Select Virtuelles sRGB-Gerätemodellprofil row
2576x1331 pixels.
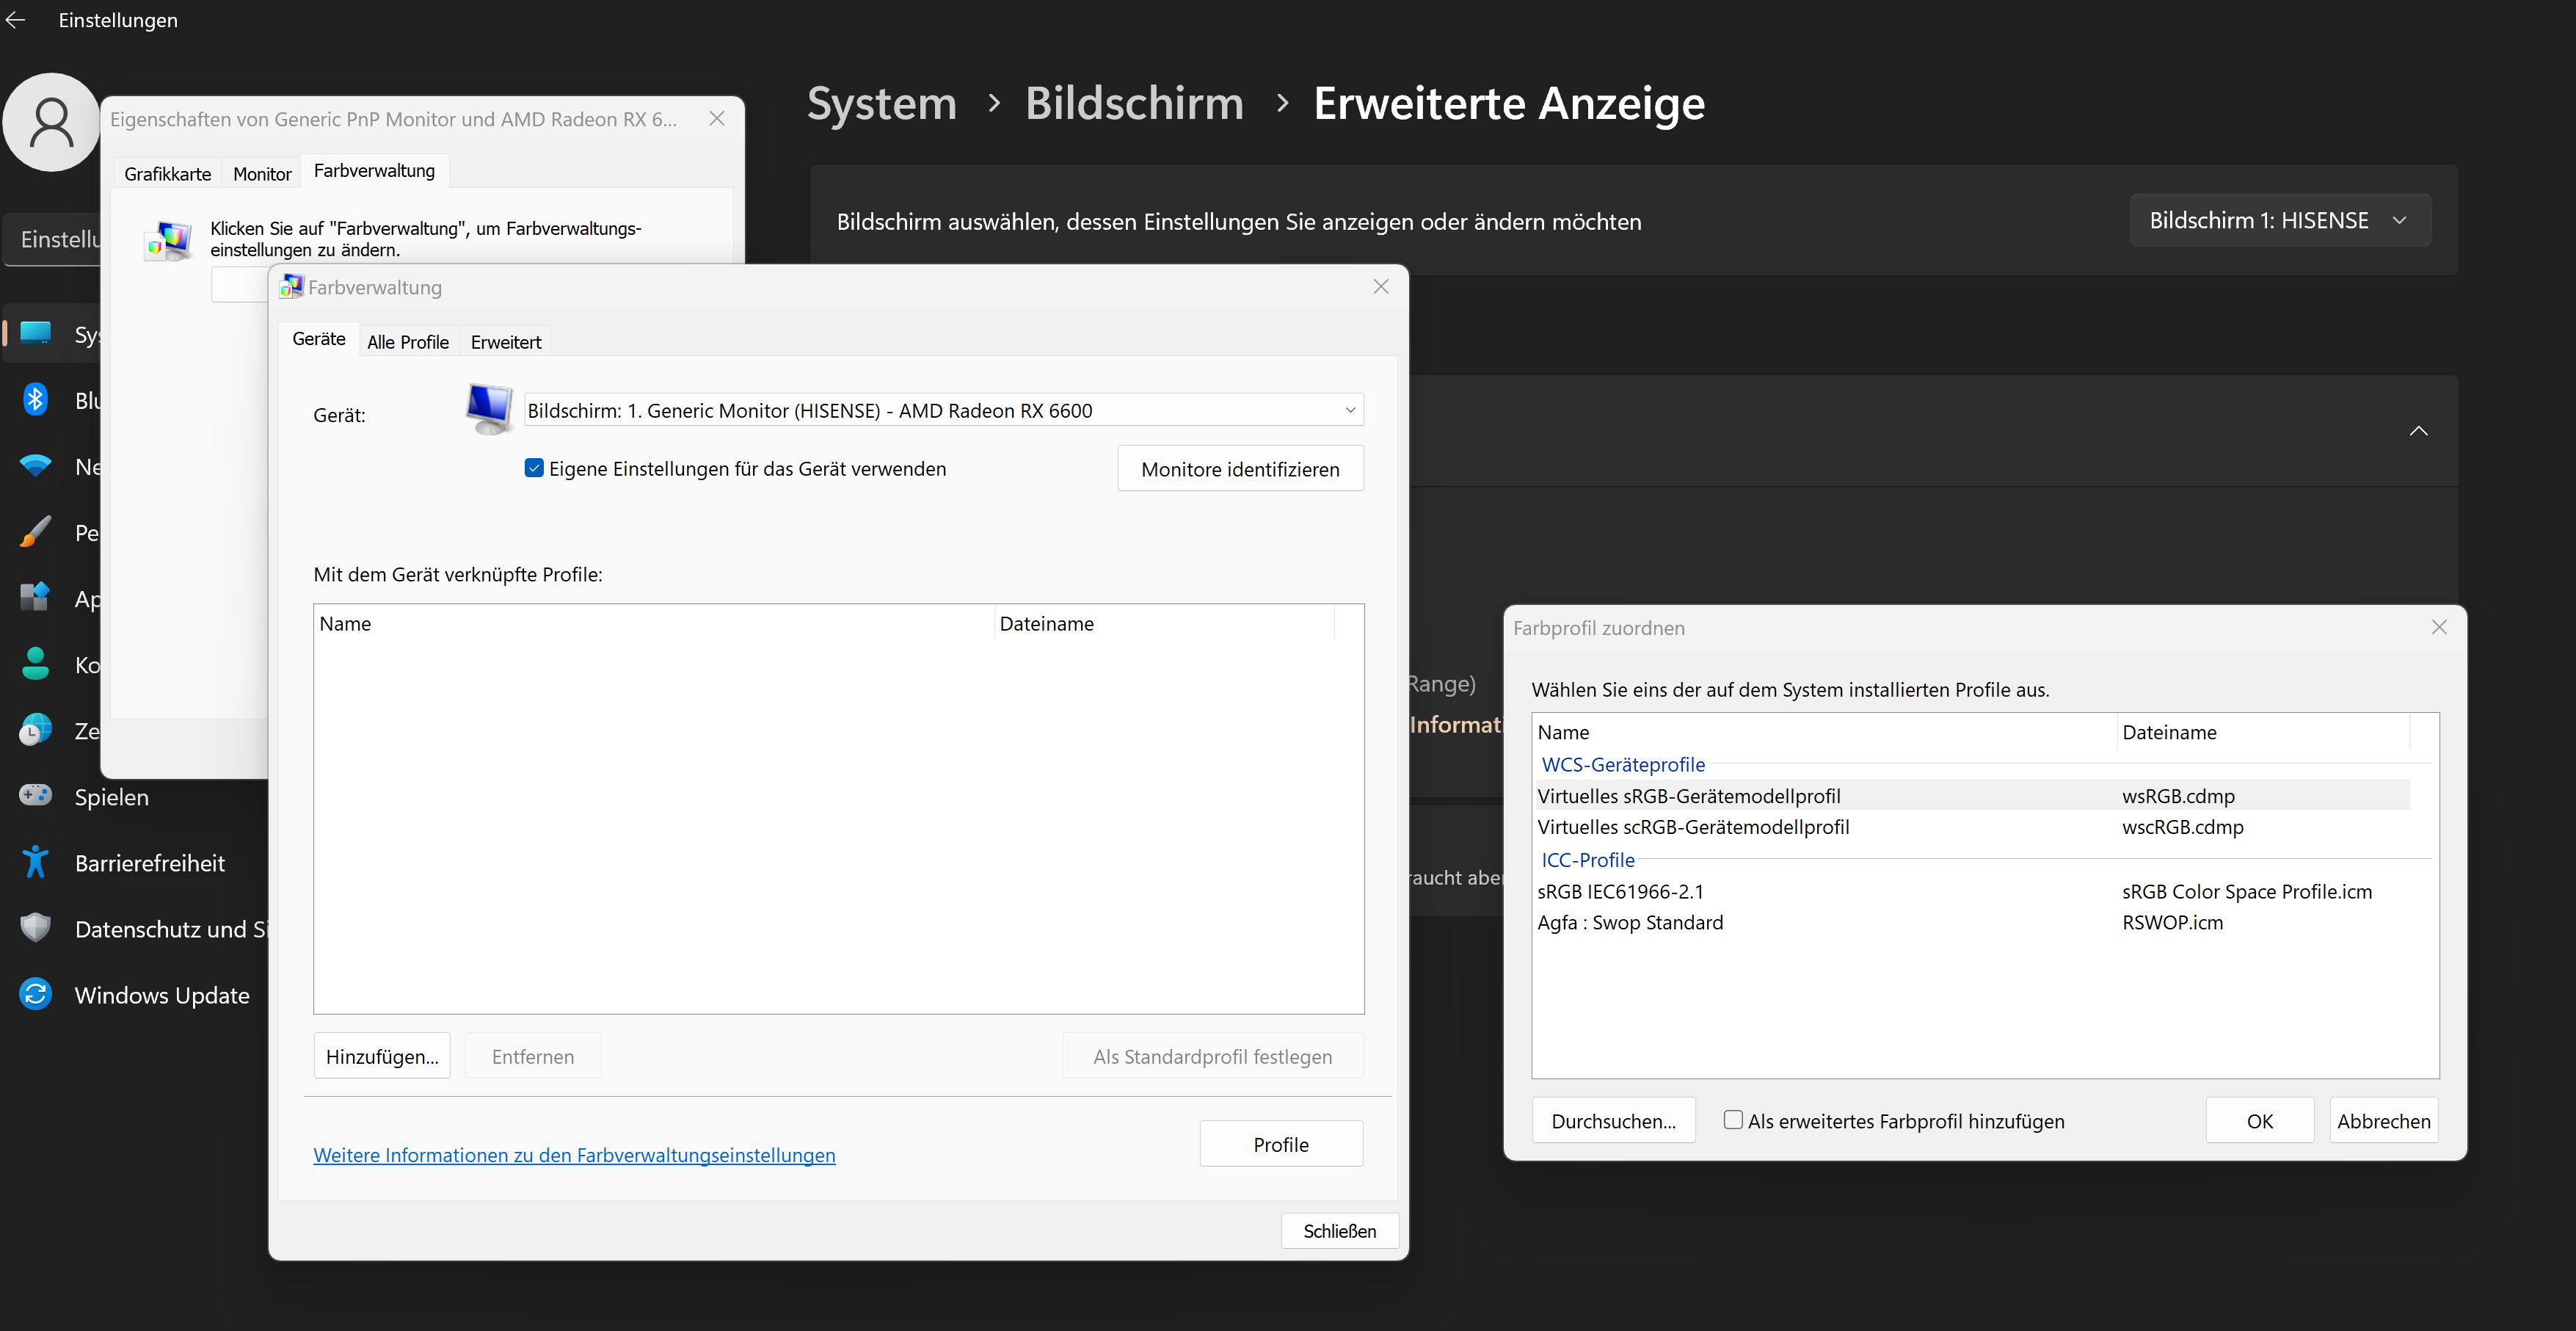[1972, 796]
